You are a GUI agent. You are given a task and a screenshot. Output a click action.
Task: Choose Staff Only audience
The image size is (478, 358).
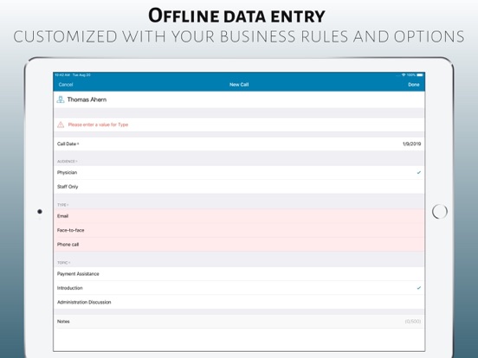pos(239,187)
